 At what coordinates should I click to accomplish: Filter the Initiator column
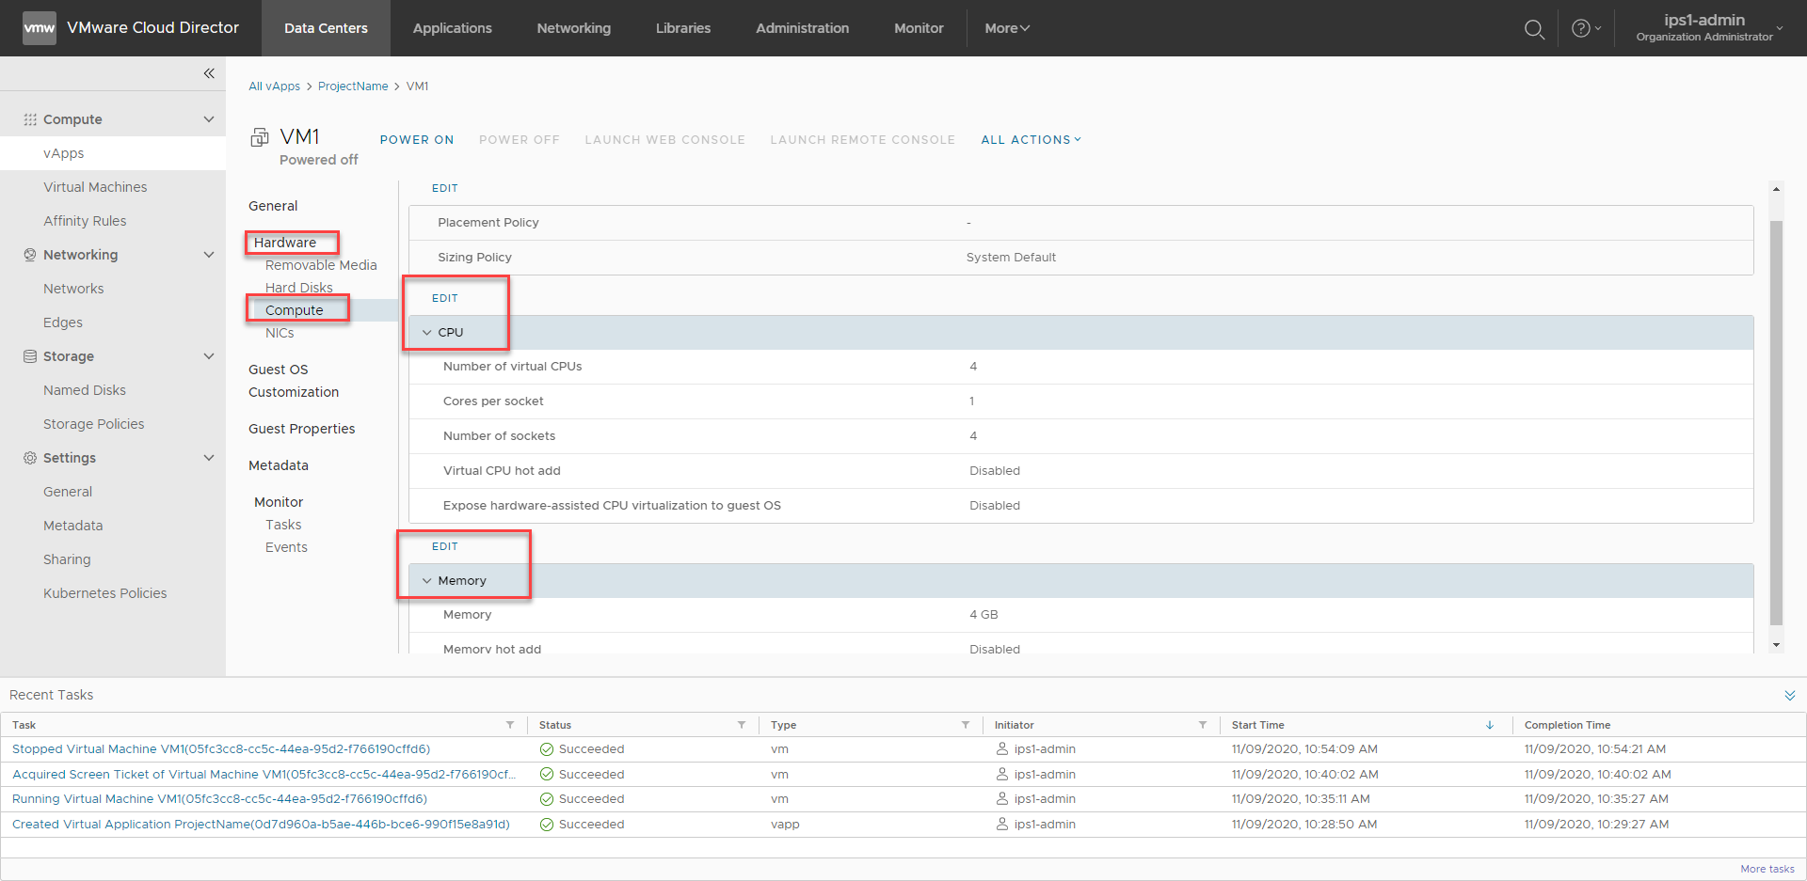[x=1203, y=725]
